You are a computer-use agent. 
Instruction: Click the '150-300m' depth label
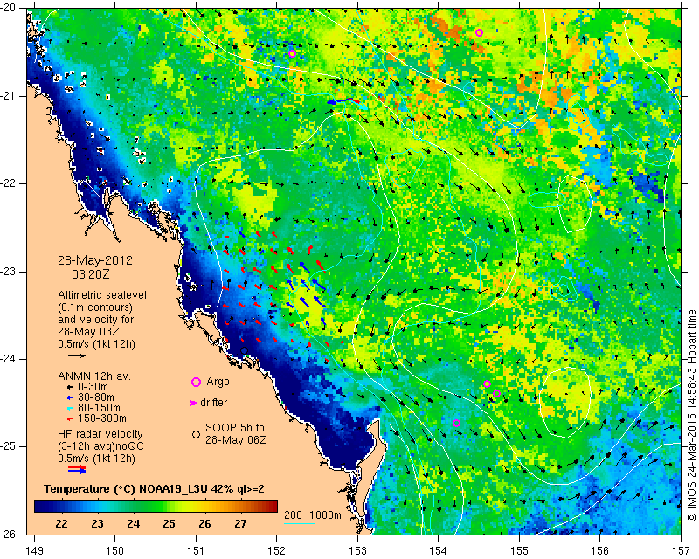coord(101,418)
